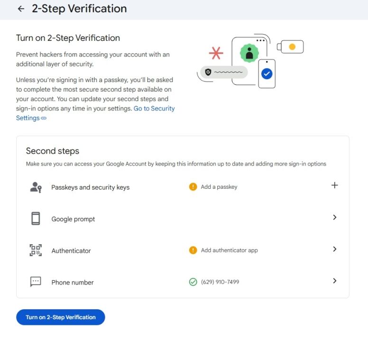The image size is (368, 341).
Task: Click the Phone number message icon
Action: (36, 282)
